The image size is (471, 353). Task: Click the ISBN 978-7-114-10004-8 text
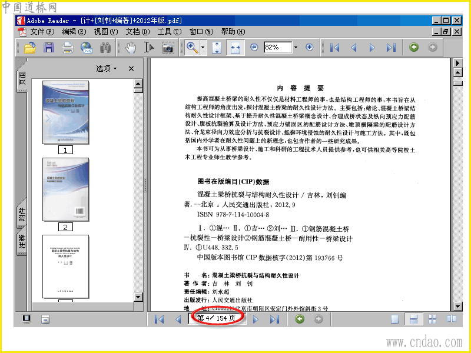click(x=233, y=215)
